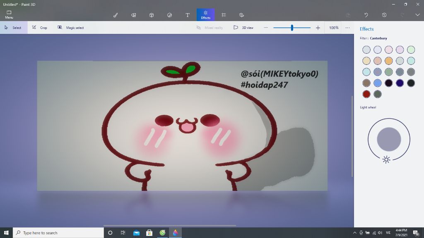Expand the top toolbar chevron

pos(417,15)
